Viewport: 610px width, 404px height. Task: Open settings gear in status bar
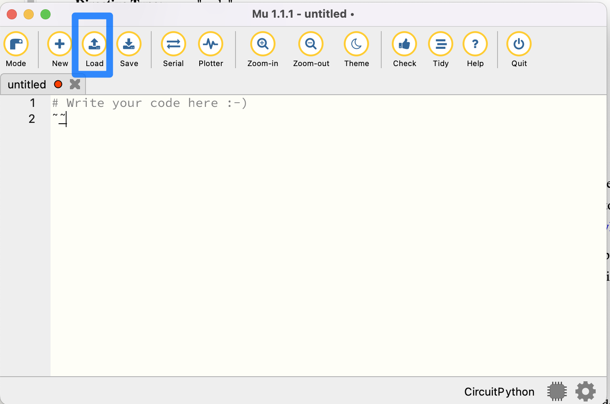586,392
